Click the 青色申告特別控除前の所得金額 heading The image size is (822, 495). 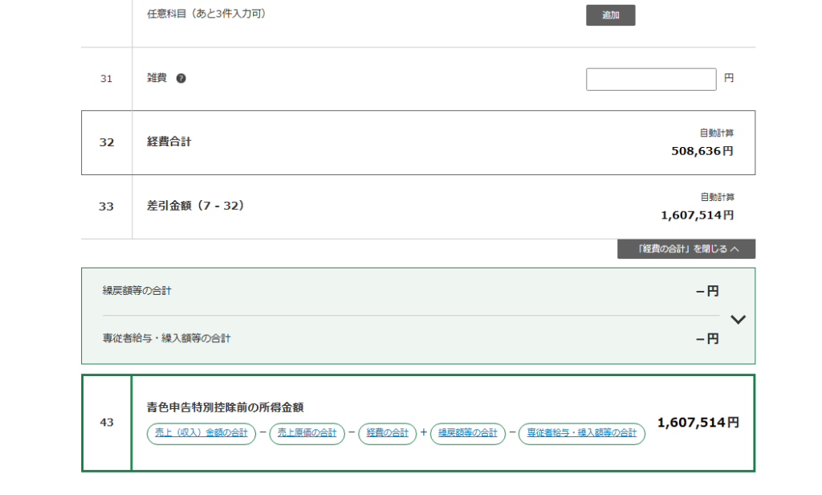[226, 407]
